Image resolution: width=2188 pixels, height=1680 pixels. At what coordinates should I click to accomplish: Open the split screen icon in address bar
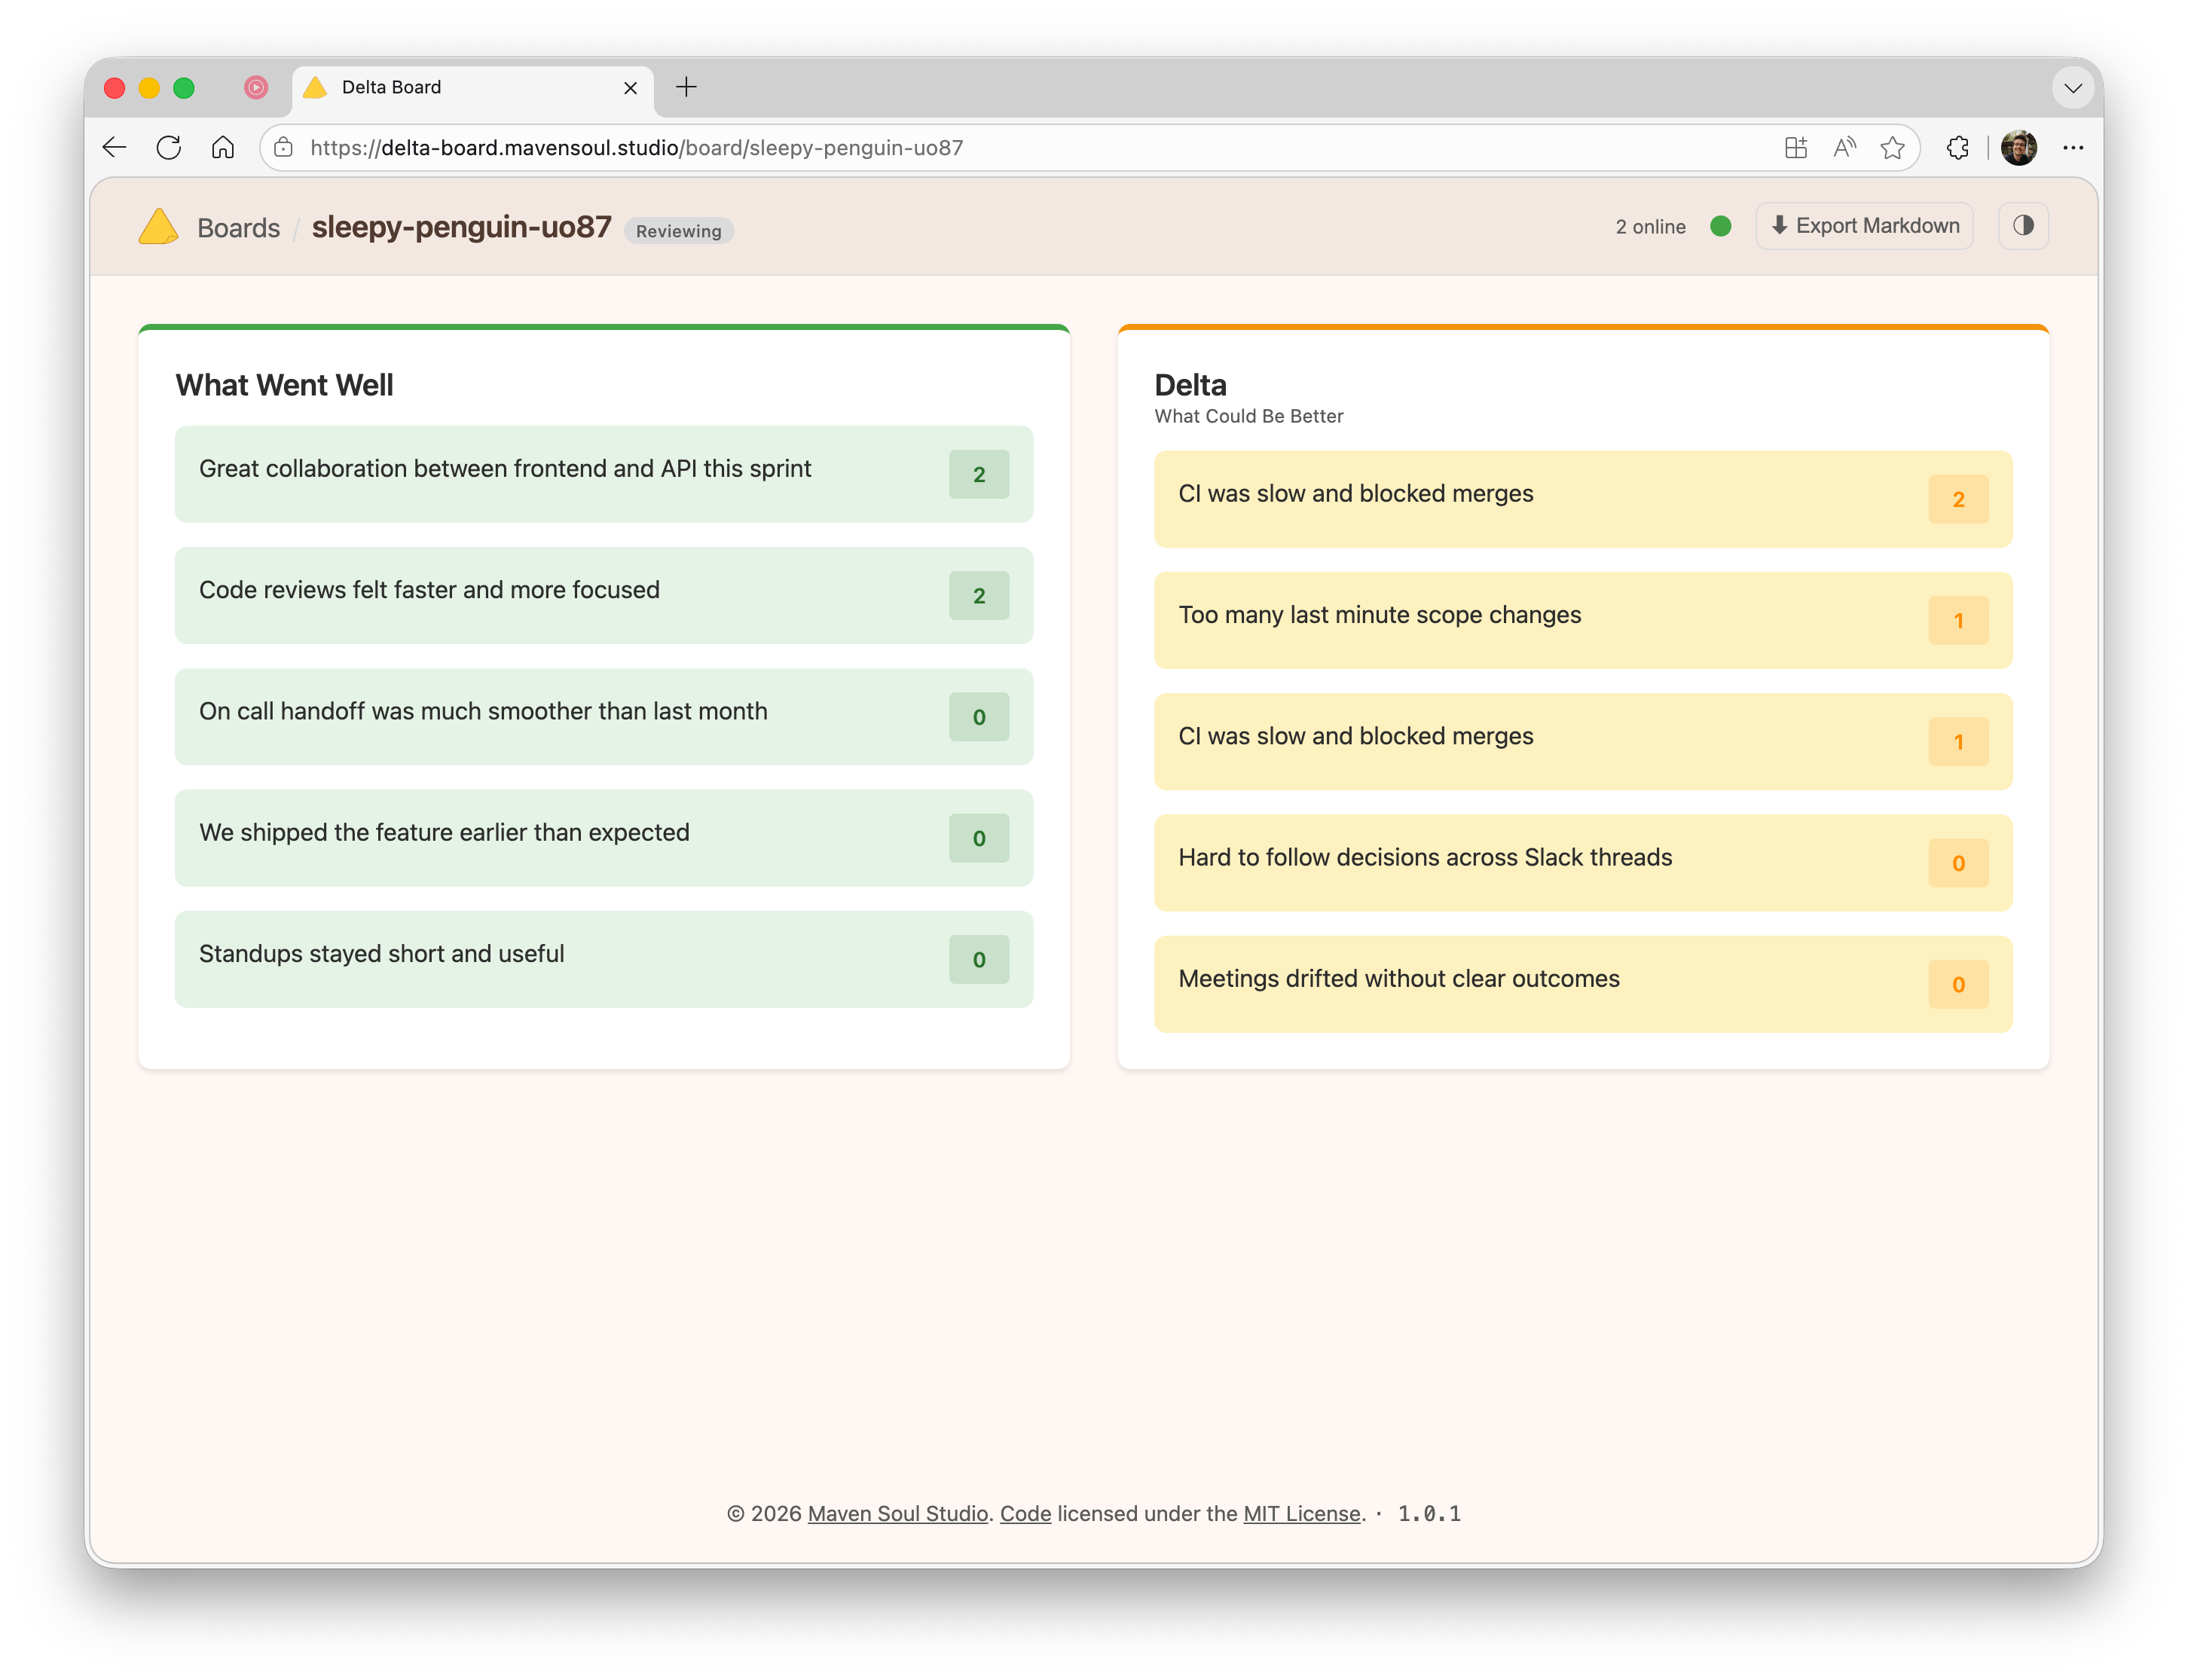pos(1796,148)
